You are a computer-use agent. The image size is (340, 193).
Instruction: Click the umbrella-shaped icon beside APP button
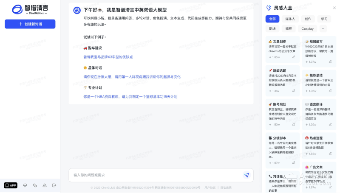point(25,185)
